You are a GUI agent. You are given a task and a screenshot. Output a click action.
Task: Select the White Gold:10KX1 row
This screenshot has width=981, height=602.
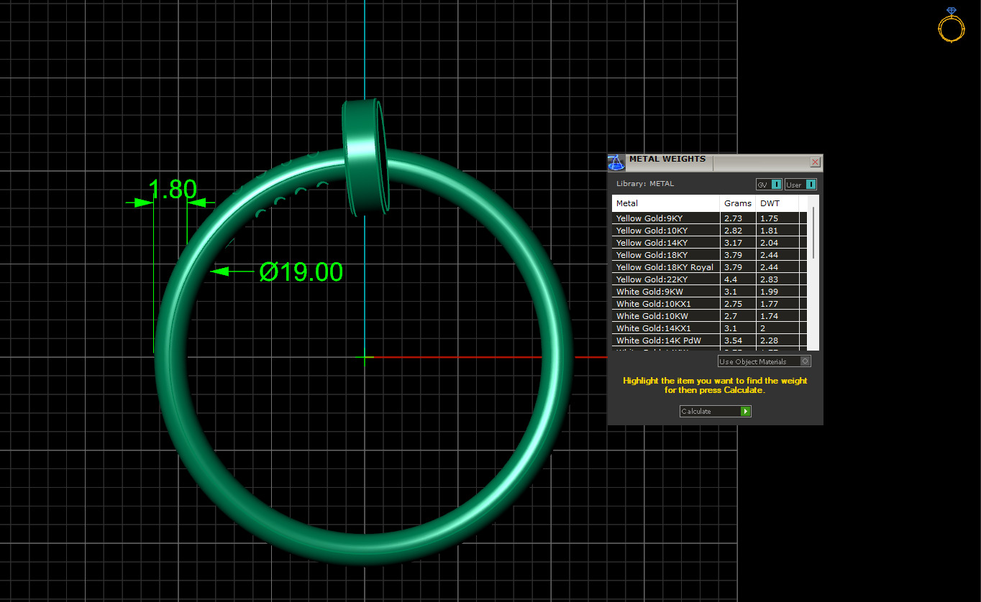710,304
